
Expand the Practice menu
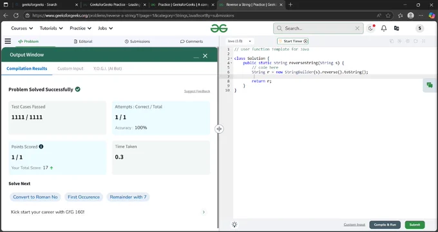point(81,28)
